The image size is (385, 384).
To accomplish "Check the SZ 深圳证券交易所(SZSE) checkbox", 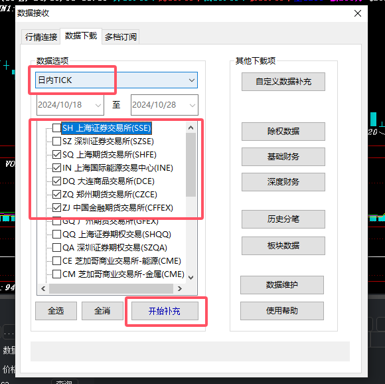I will click(56, 142).
